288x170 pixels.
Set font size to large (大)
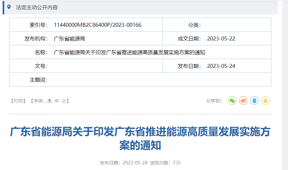[50, 101]
